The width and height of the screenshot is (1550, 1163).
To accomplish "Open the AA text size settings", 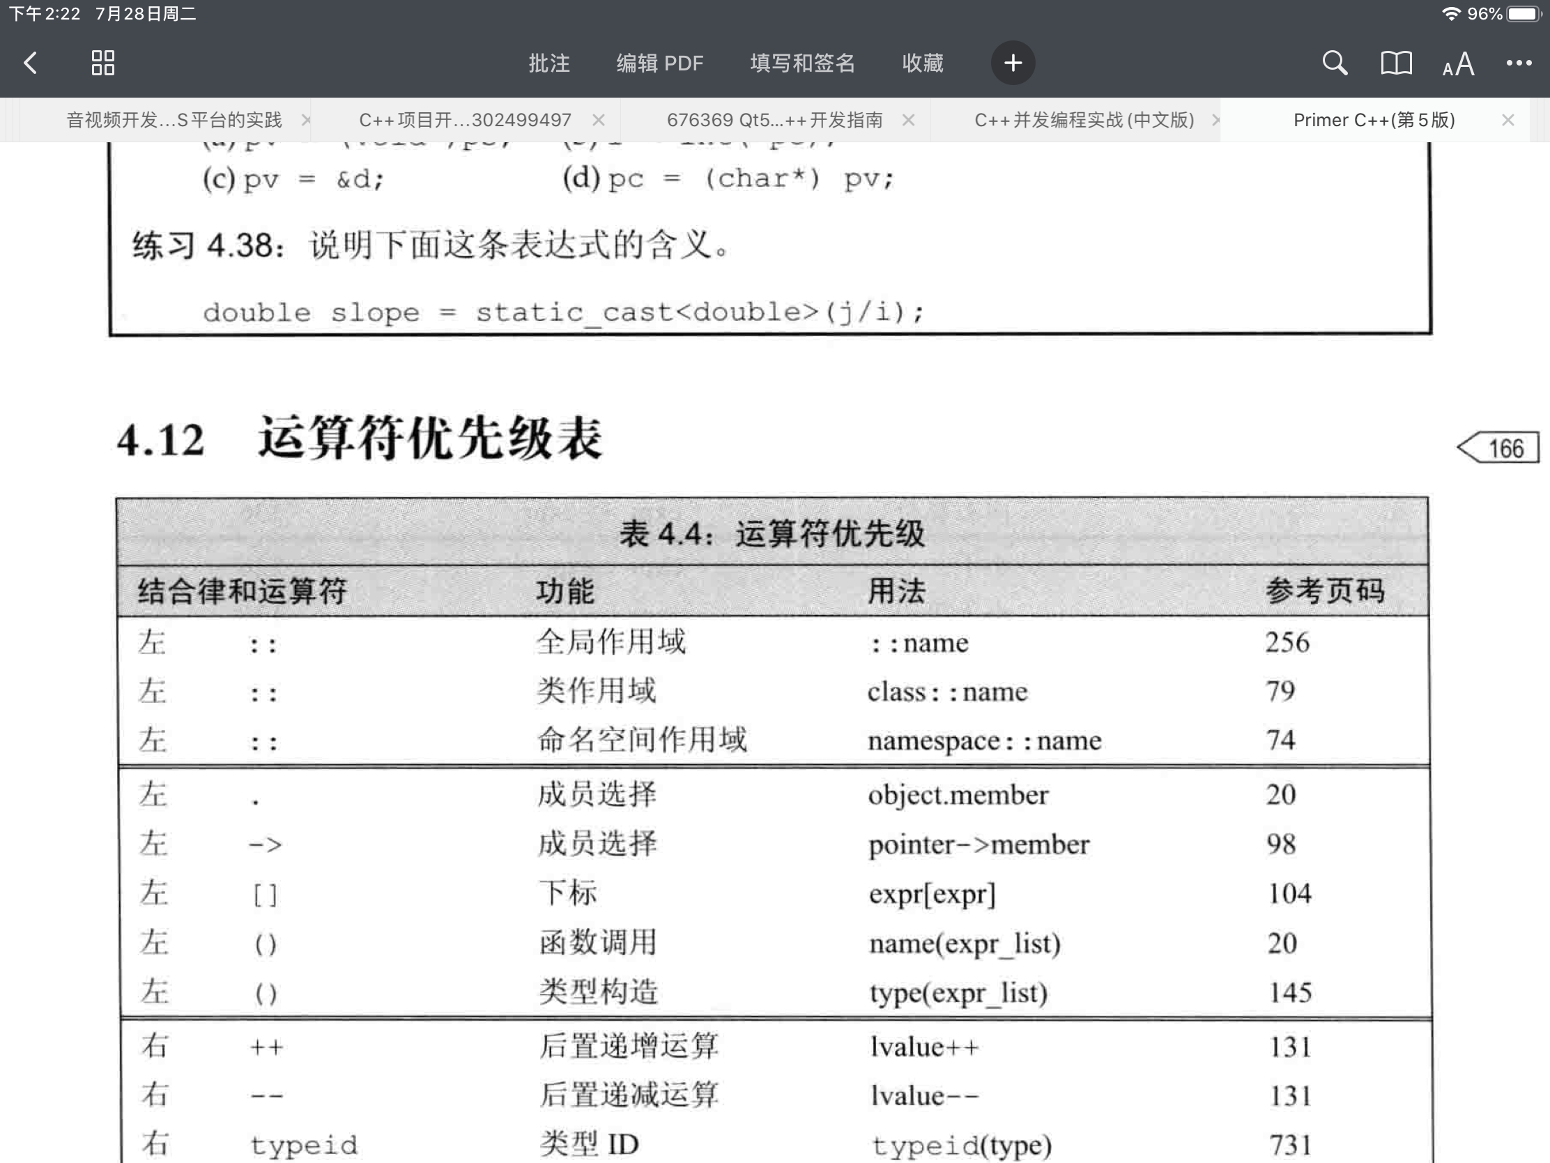I will [1457, 64].
